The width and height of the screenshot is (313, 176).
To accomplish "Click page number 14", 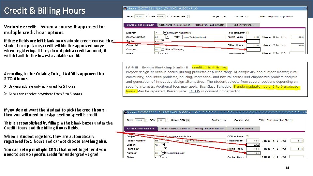I will point(287,168).
